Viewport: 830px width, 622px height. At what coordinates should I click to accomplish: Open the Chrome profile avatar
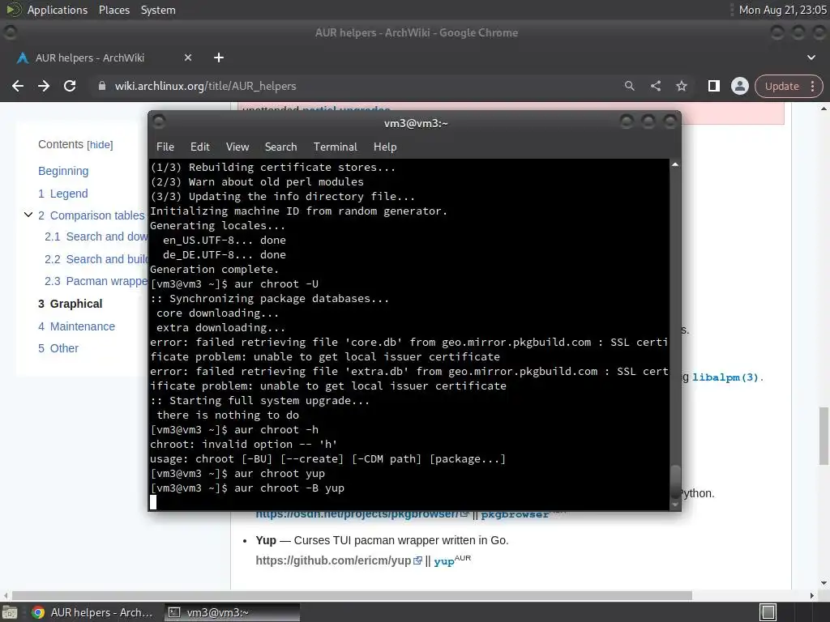tap(740, 86)
